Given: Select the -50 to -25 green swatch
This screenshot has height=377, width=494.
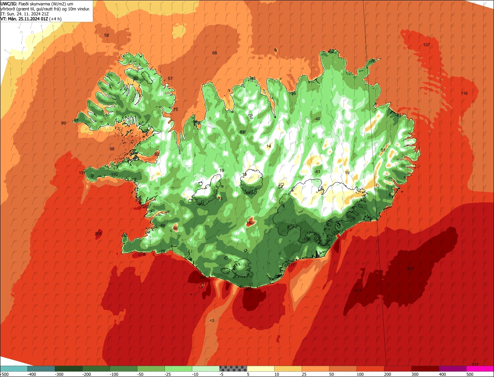Looking at the screenshot, I should tap(151, 368).
